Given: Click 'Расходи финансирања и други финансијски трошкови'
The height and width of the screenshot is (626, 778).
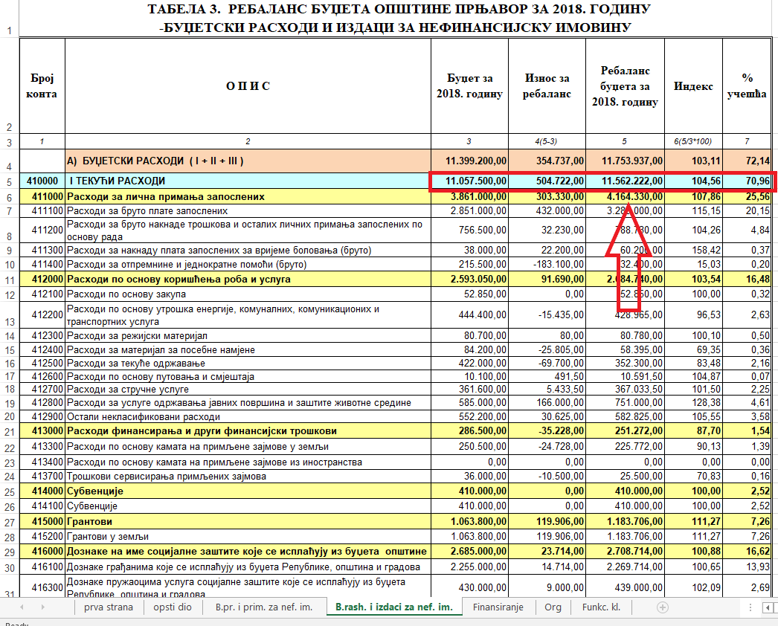Looking at the screenshot, I should pos(248,431).
